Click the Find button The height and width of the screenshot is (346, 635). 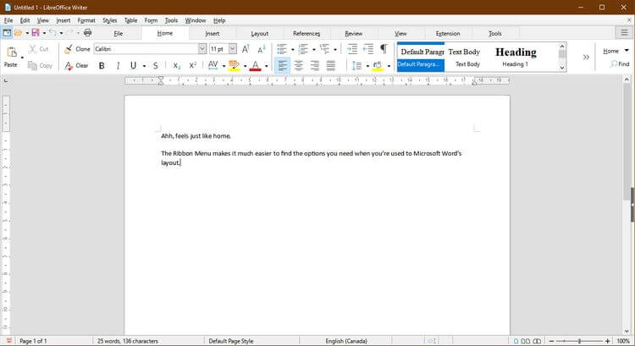tap(620, 64)
